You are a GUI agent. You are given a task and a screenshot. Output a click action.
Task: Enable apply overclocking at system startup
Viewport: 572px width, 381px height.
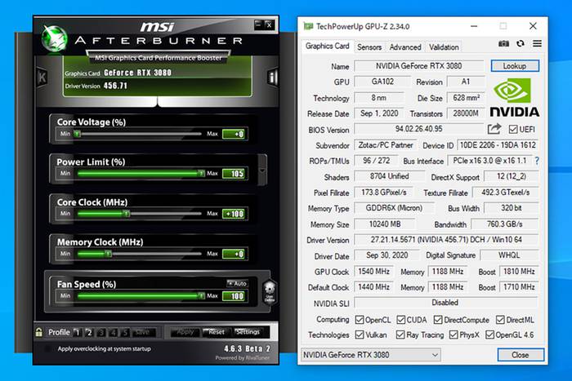47,348
